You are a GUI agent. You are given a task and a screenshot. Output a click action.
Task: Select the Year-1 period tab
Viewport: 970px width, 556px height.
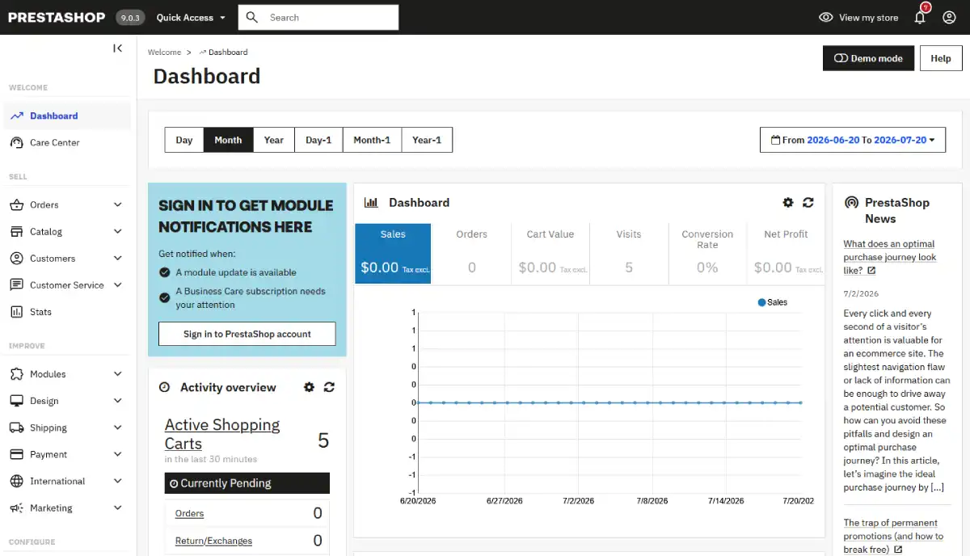pos(427,140)
